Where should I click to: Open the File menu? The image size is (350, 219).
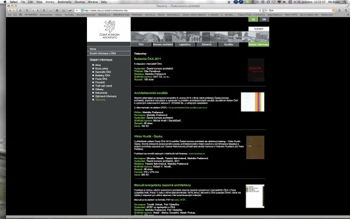(23, 2)
